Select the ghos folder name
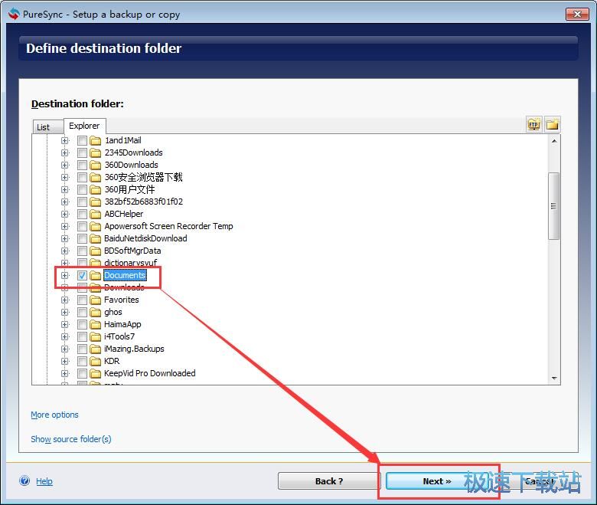Screen dimensions: 597x505 [113, 312]
